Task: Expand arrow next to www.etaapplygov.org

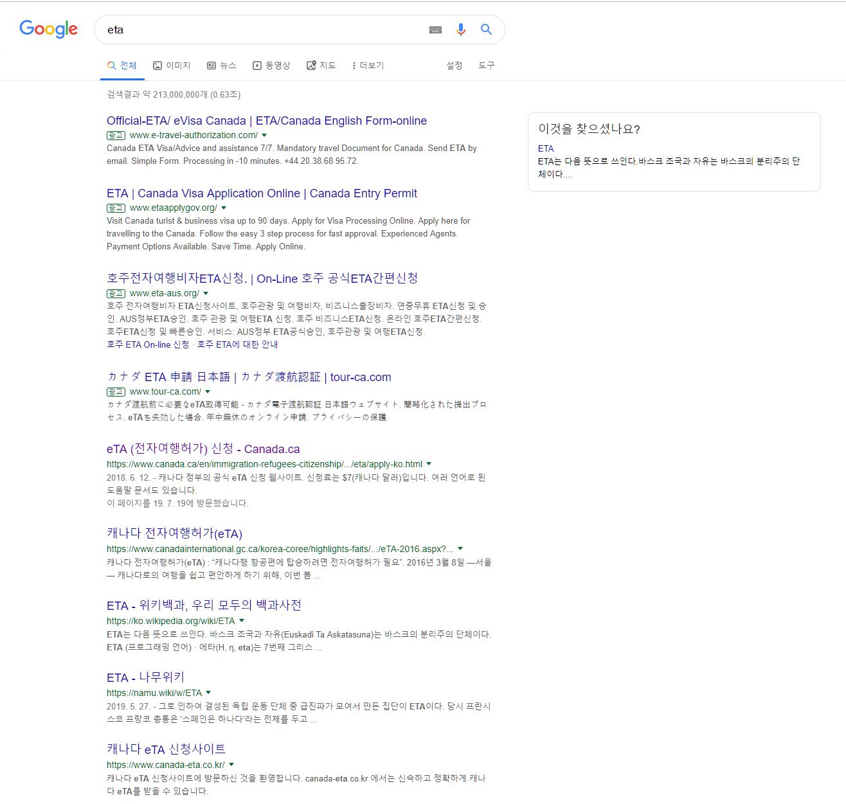Action: 224,208
